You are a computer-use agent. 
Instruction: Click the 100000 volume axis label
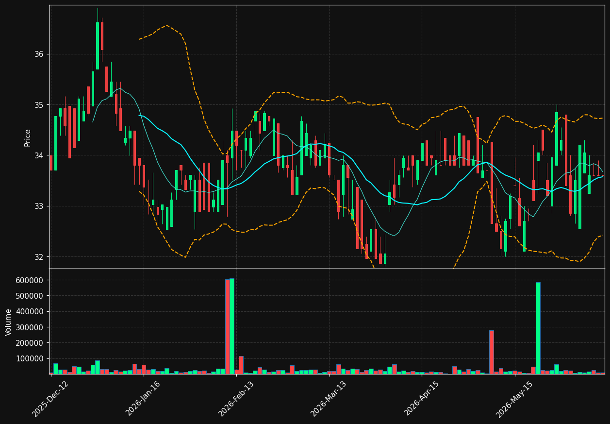click(30, 359)
